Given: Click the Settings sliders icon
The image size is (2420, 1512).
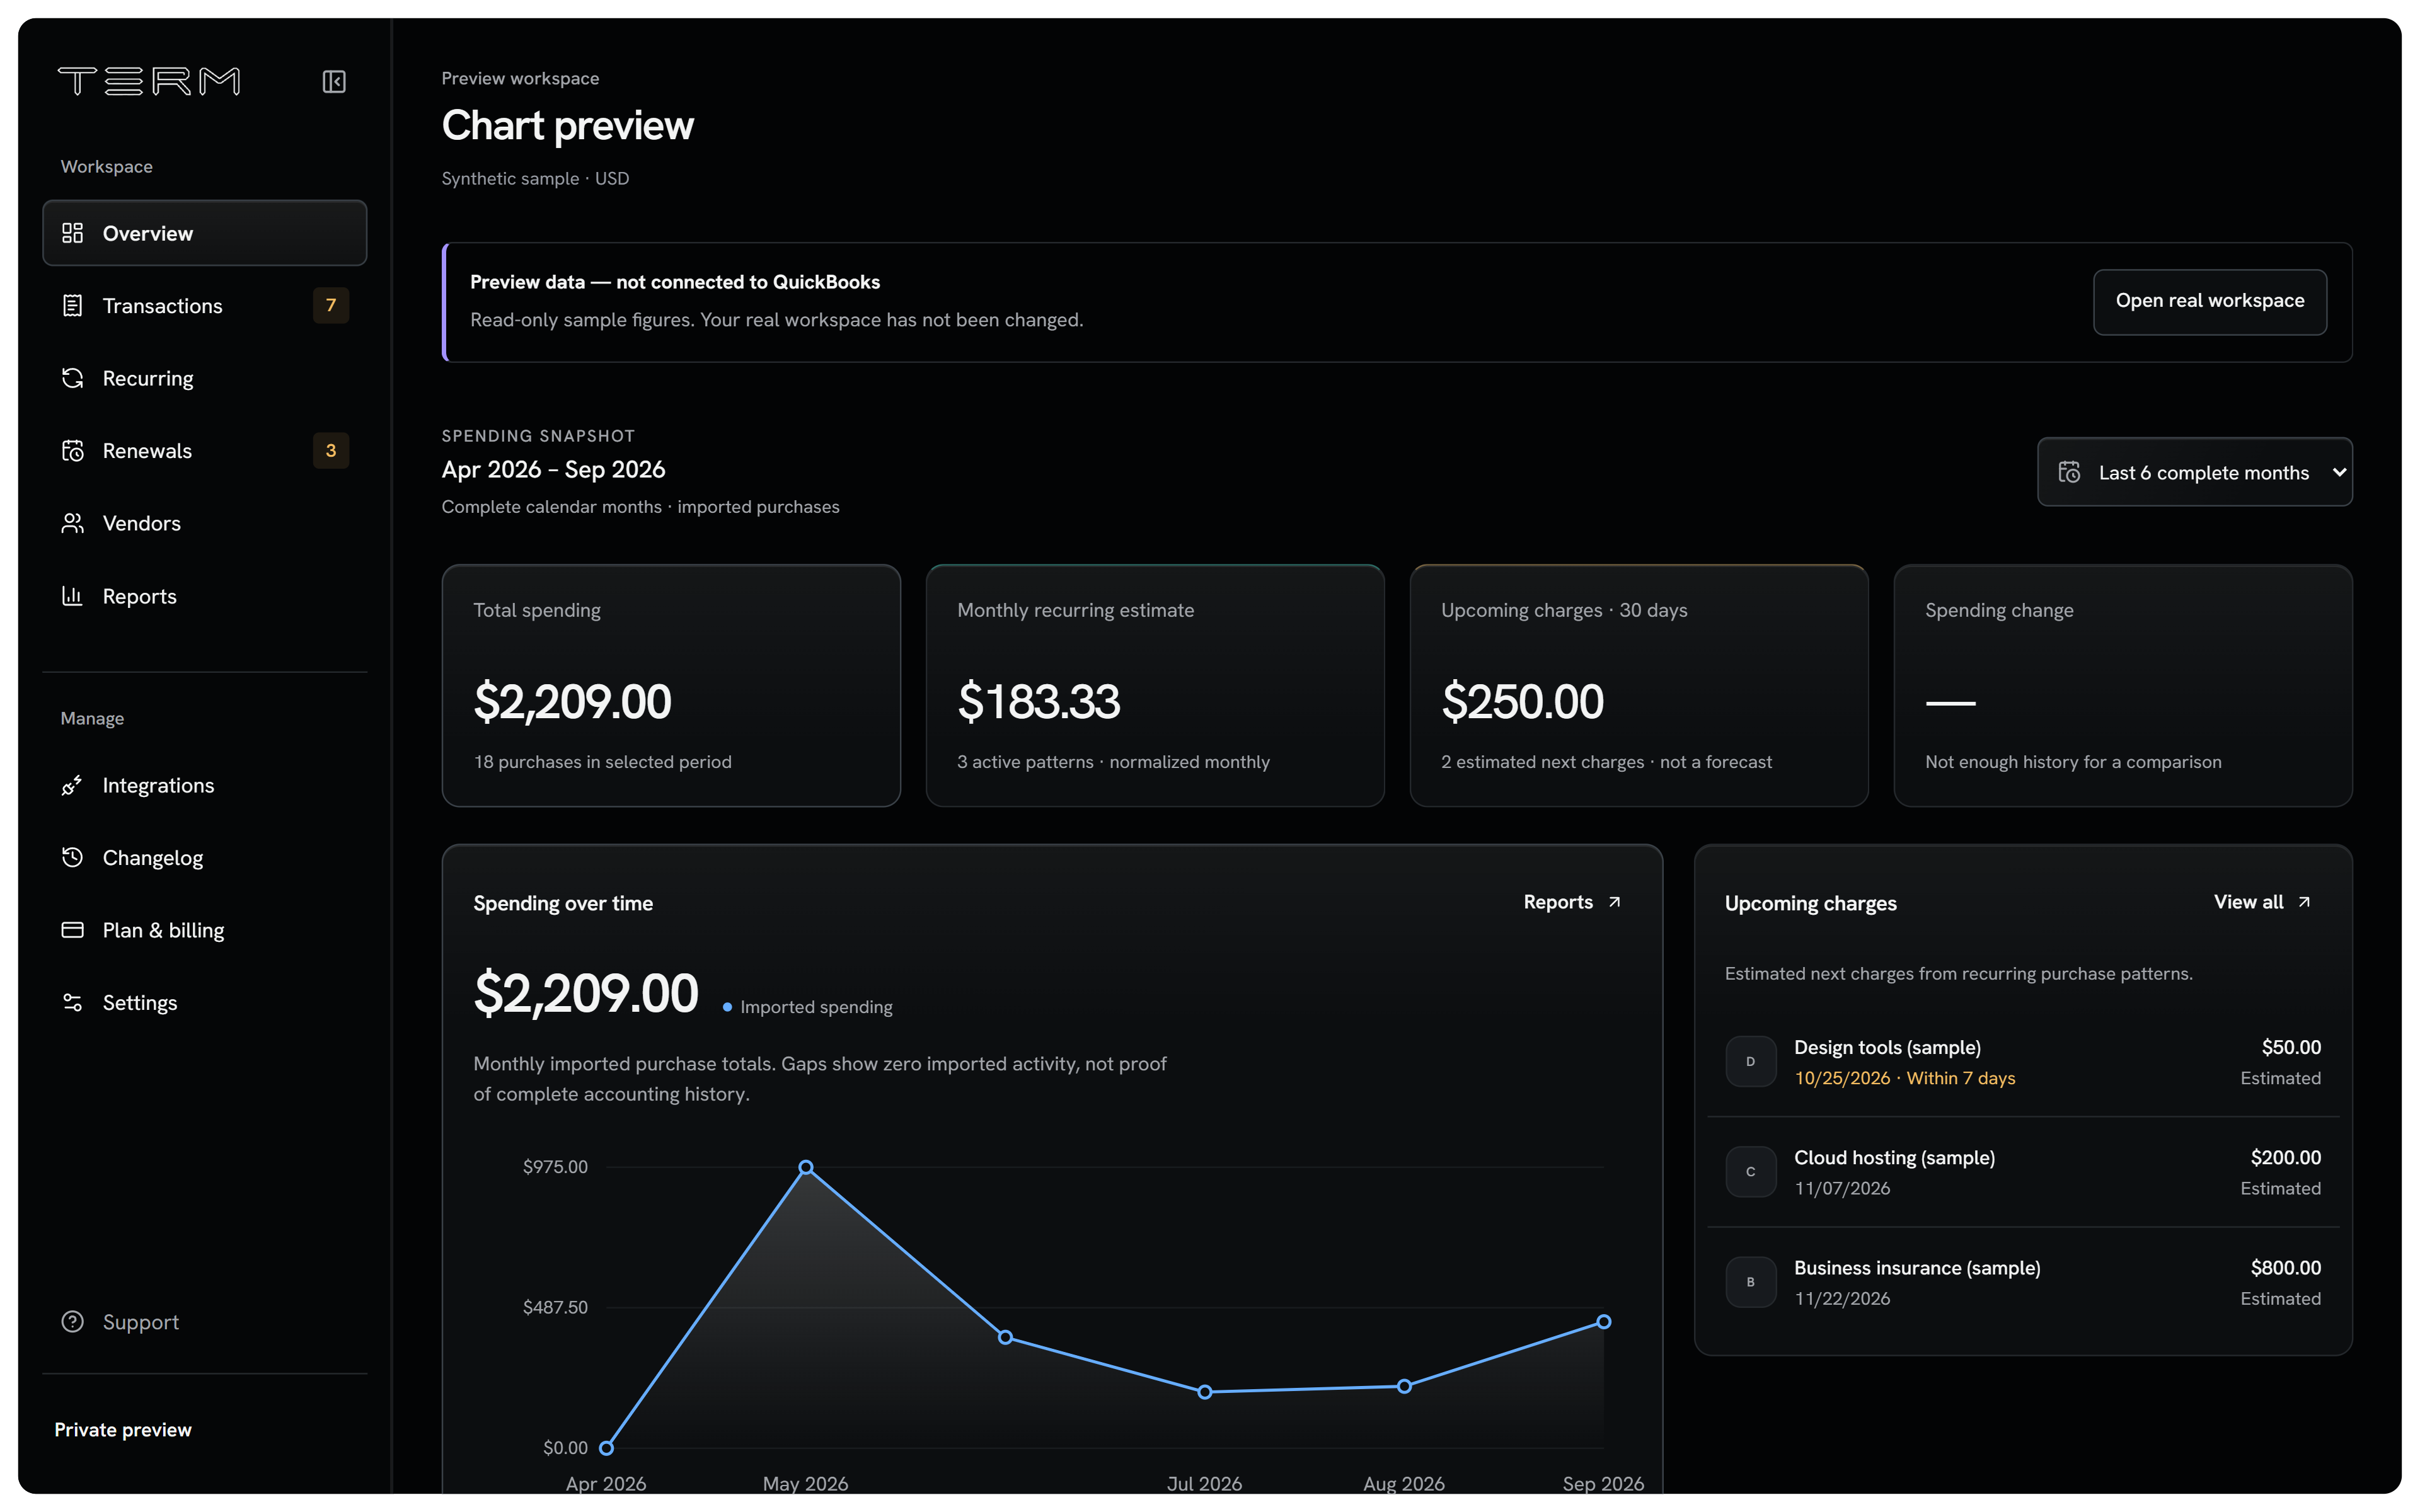Looking at the screenshot, I should (x=72, y=1002).
